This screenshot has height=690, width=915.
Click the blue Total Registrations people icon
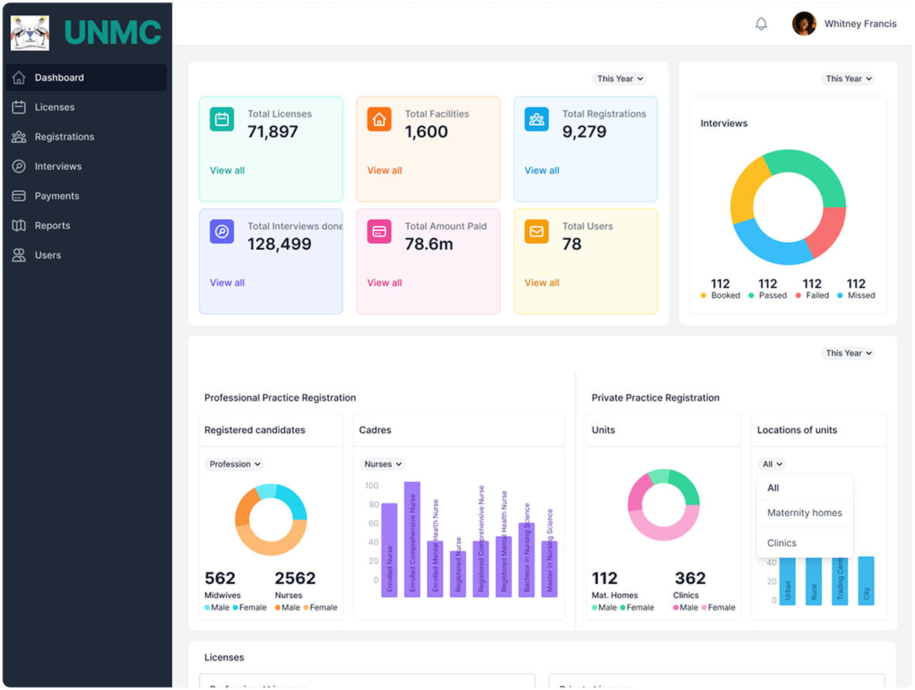tap(536, 119)
